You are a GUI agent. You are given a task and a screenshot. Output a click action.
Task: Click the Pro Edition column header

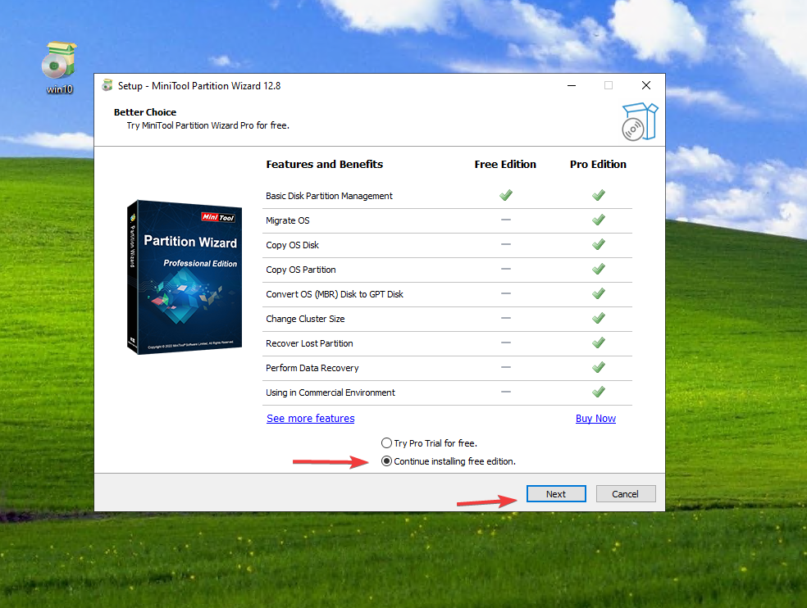point(598,164)
